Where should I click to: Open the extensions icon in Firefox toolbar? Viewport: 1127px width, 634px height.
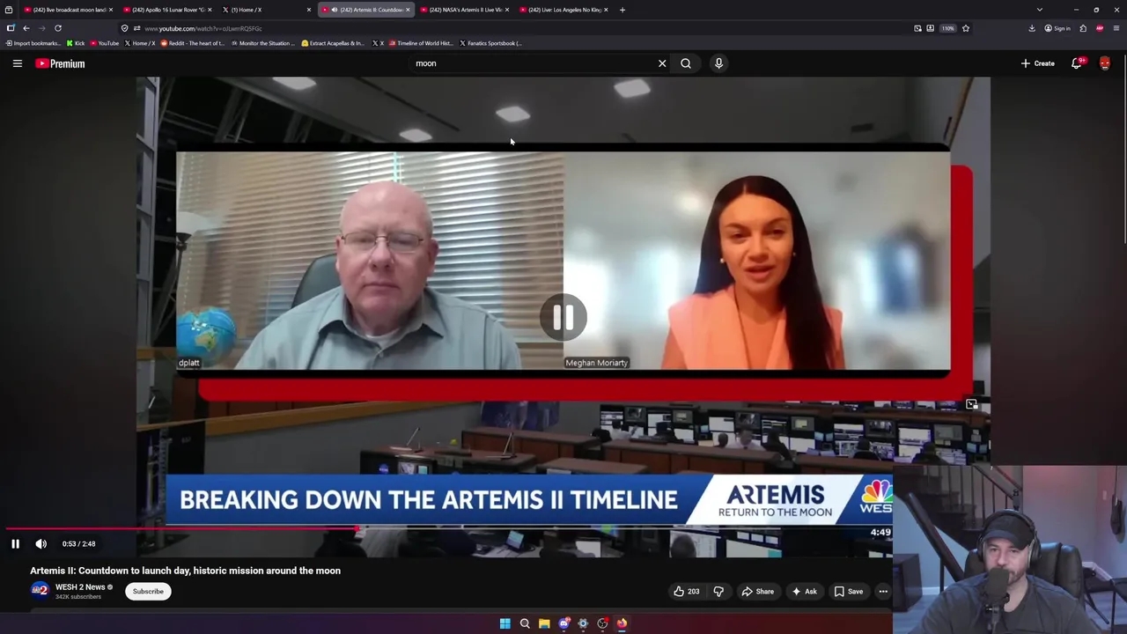(x=1083, y=28)
